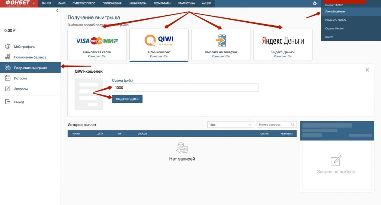This screenshot has width=381, height=205.
Task: Click the Запрос не выбран edit icon
Action: [336, 161]
